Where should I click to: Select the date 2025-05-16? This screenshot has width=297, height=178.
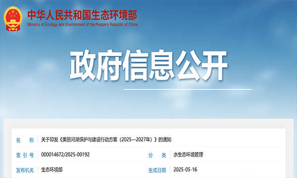pyautogui.click(x=185, y=170)
